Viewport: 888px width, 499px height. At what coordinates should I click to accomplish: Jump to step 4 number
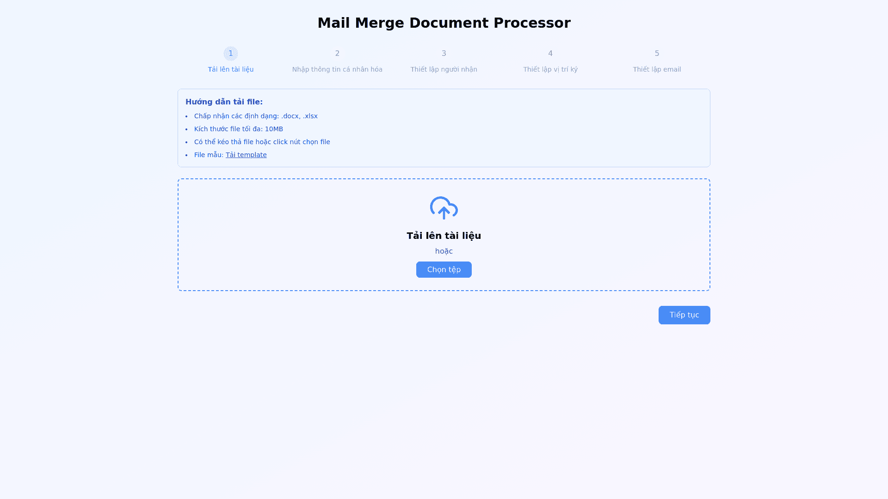(550, 54)
